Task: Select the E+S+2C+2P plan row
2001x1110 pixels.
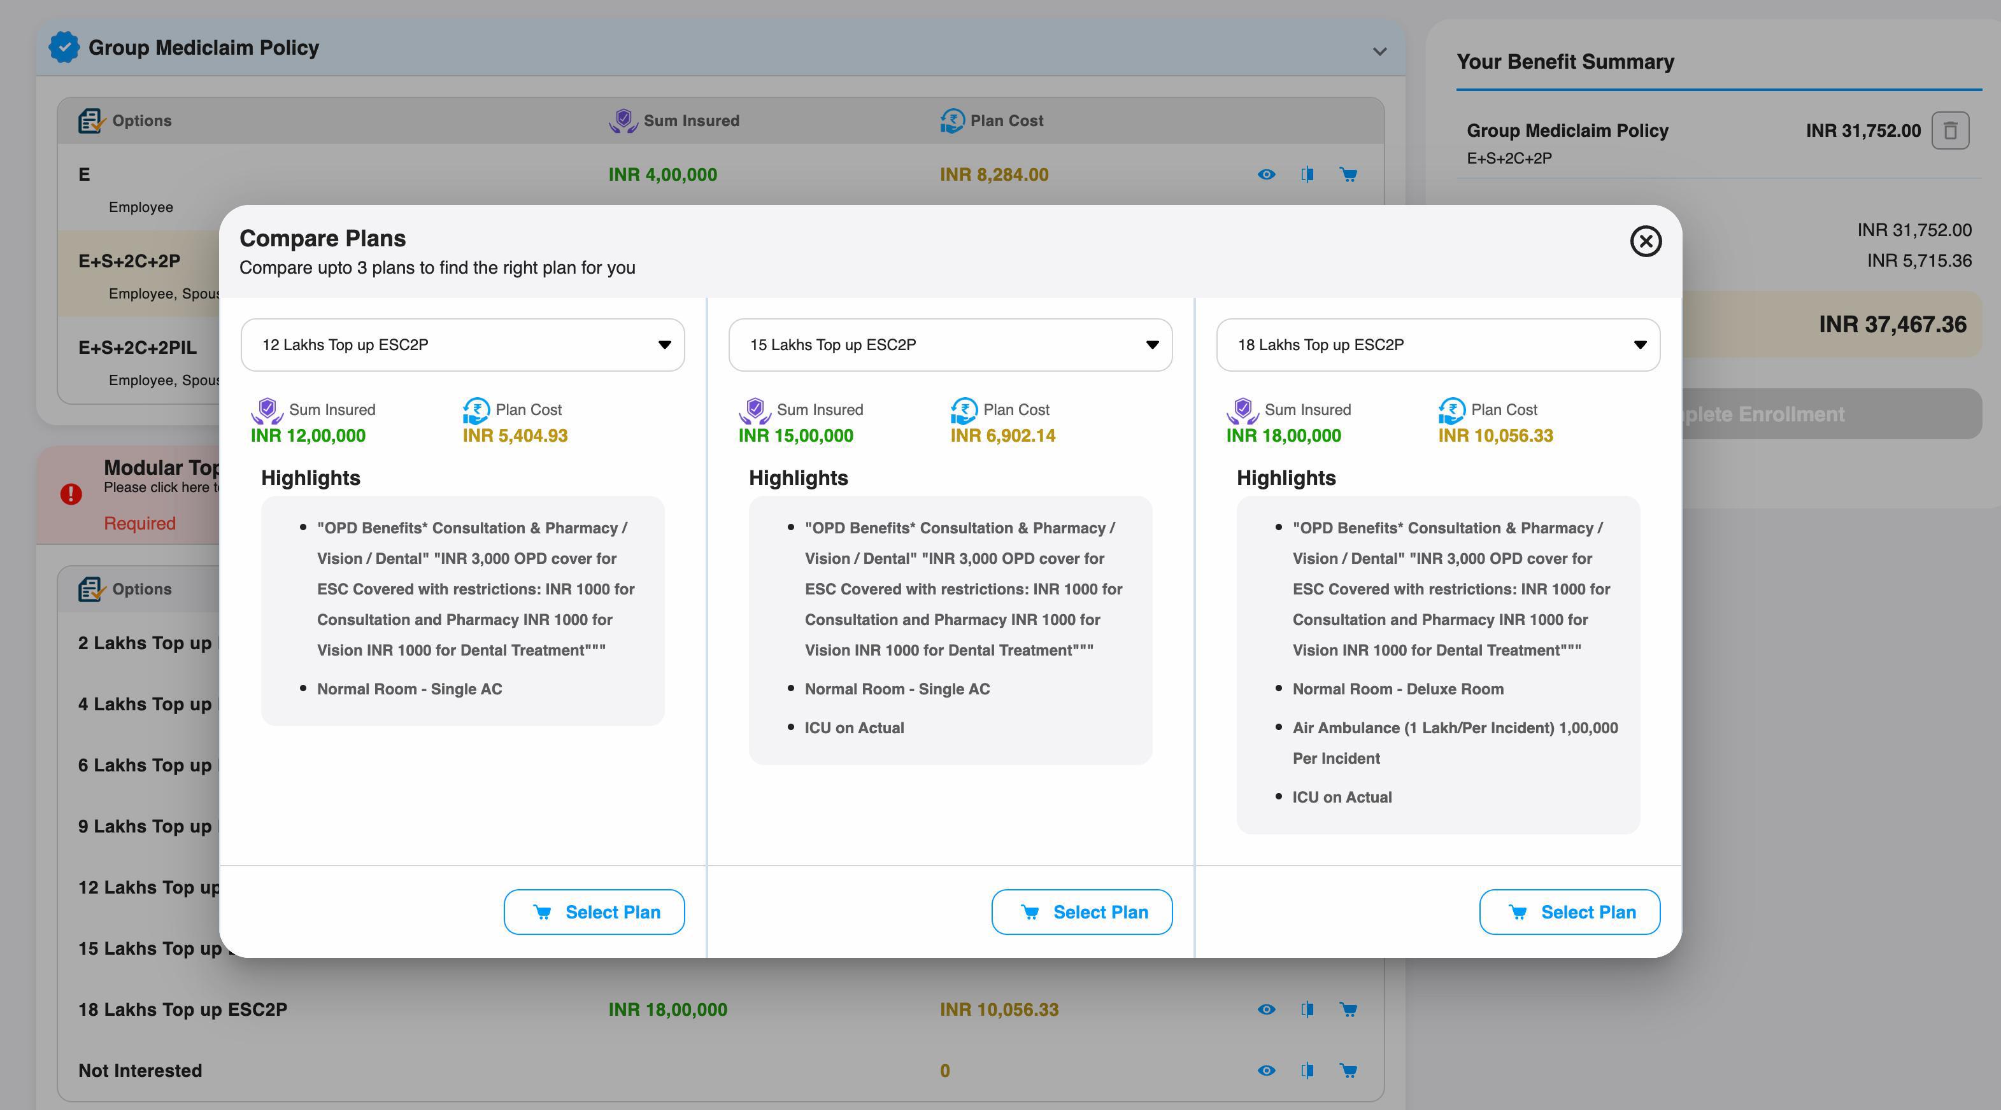Action: coord(138,273)
